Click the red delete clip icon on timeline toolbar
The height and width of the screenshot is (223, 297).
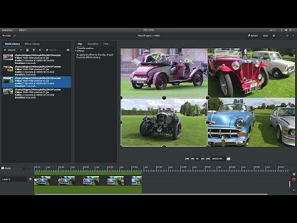point(294,180)
